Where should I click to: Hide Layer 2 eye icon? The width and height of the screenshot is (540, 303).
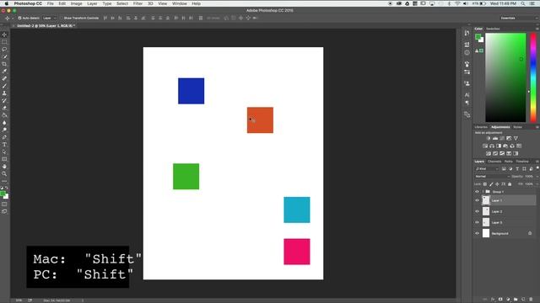[x=477, y=211]
